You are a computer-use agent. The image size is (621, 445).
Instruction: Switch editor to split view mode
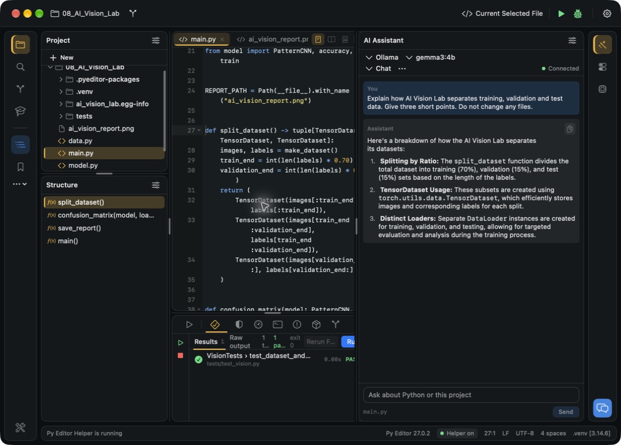(332, 39)
